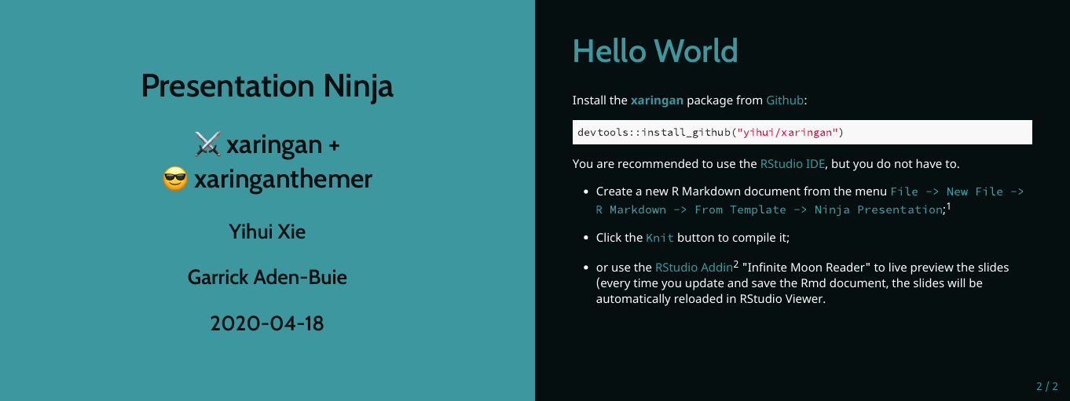
Task: Click the Knit inline code text
Action: point(660,238)
